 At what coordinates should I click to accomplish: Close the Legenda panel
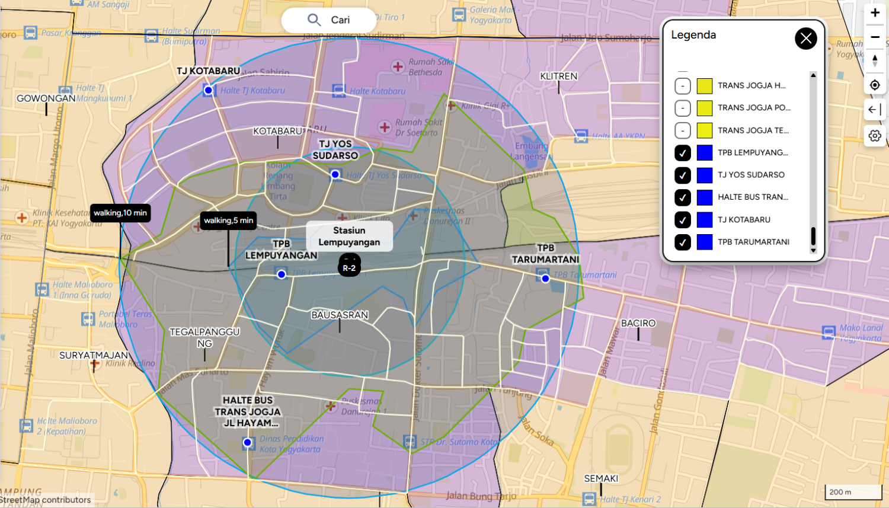(805, 39)
